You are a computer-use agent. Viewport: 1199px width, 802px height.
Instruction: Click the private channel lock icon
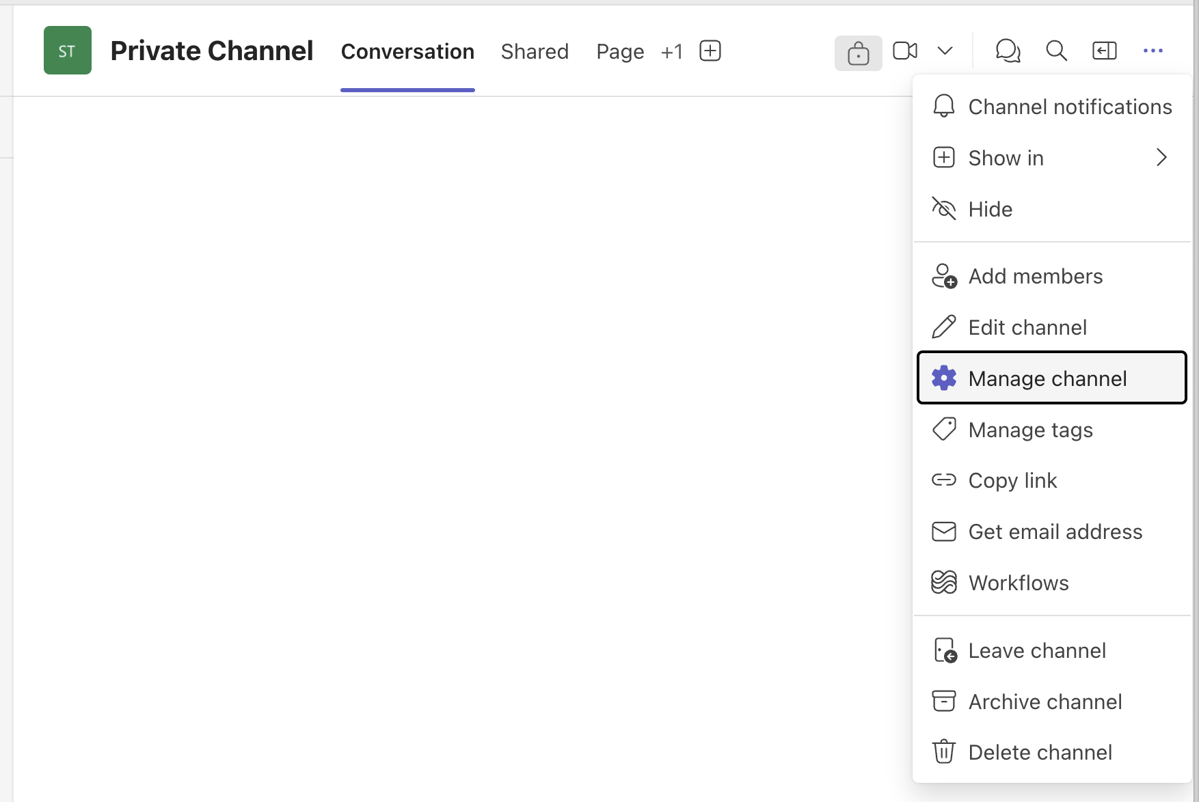tap(858, 53)
